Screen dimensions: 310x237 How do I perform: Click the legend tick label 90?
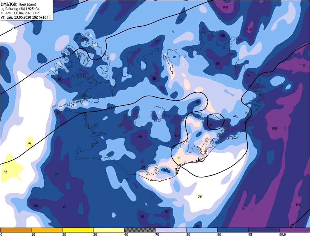click(219, 235)
